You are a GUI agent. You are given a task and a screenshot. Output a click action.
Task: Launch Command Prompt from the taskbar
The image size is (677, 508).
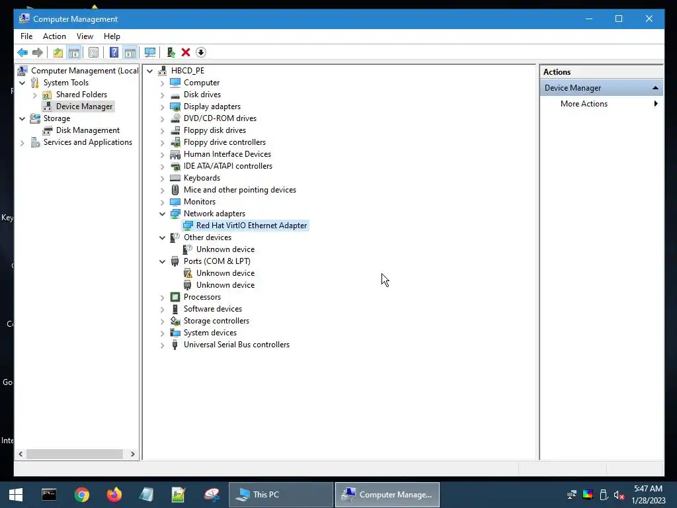49,495
